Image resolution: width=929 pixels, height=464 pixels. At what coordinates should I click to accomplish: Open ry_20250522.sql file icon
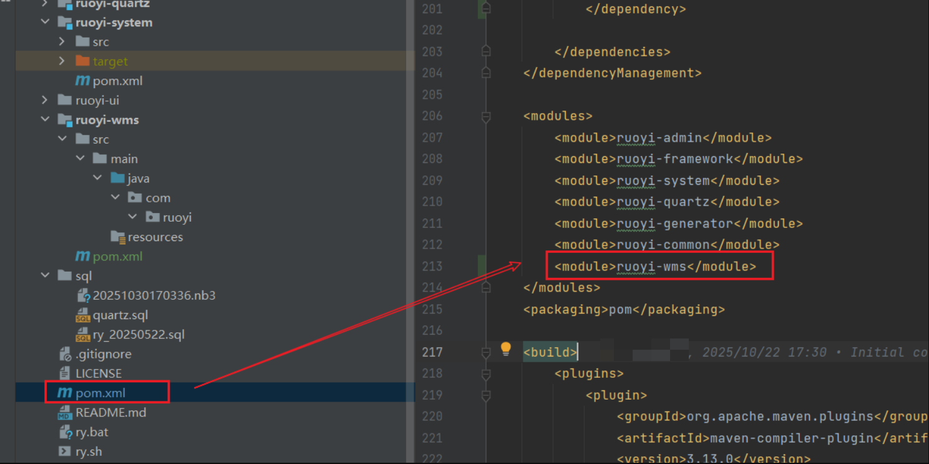pyautogui.click(x=83, y=335)
